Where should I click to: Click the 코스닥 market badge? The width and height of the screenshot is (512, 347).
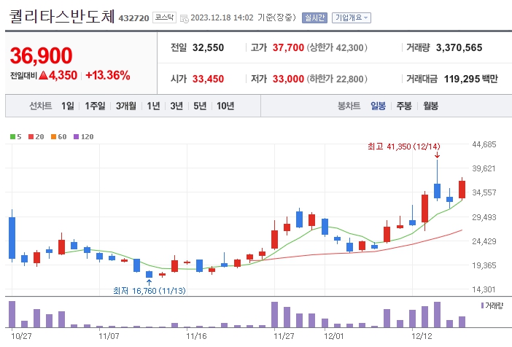(164, 17)
